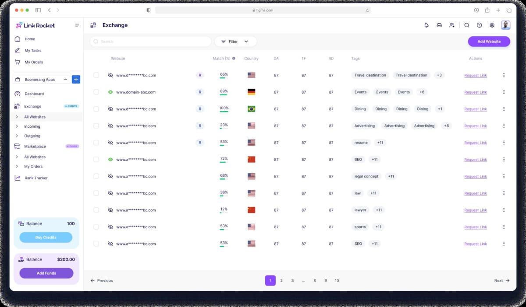Select the Rank Tracker sidebar icon
Screen dimensions: 526x307
[18, 178]
